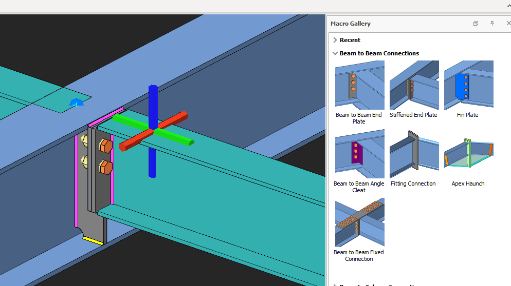
Task: Select the yellow edge at the plate bottom
Action: click(x=93, y=240)
